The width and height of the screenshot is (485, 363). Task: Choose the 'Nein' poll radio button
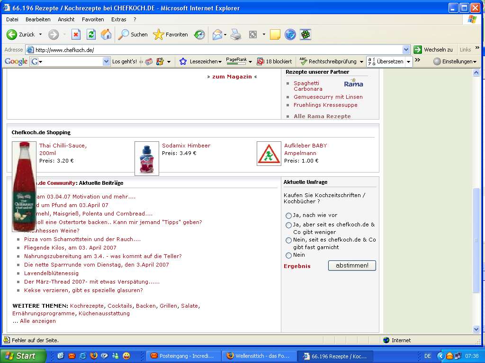click(x=288, y=255)
